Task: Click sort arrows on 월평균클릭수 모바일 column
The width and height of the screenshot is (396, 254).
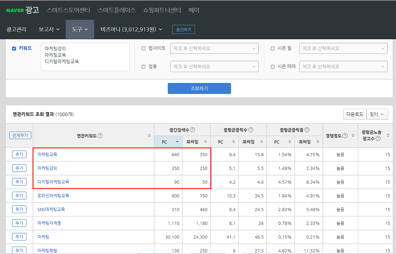Action: tap(262, 142)
